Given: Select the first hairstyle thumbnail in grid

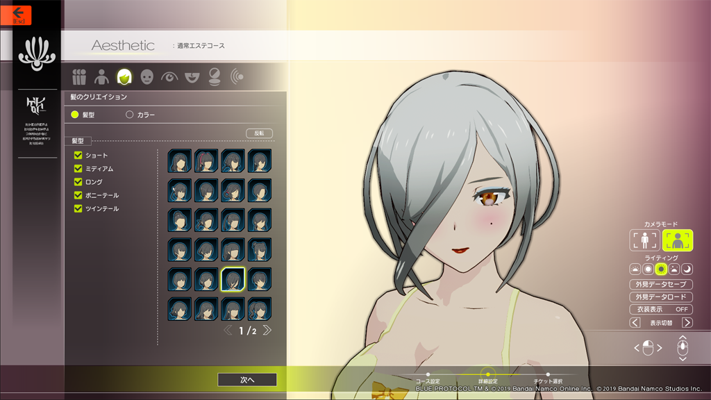Looking at the screenshot, I should tap(180, 161).
